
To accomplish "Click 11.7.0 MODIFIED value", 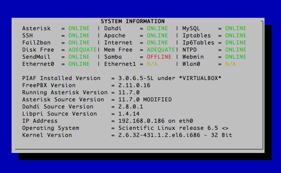I will pos(145,100).
